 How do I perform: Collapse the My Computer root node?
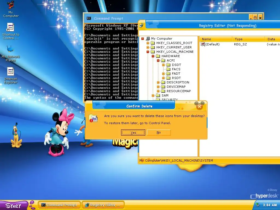coord(142,39)
